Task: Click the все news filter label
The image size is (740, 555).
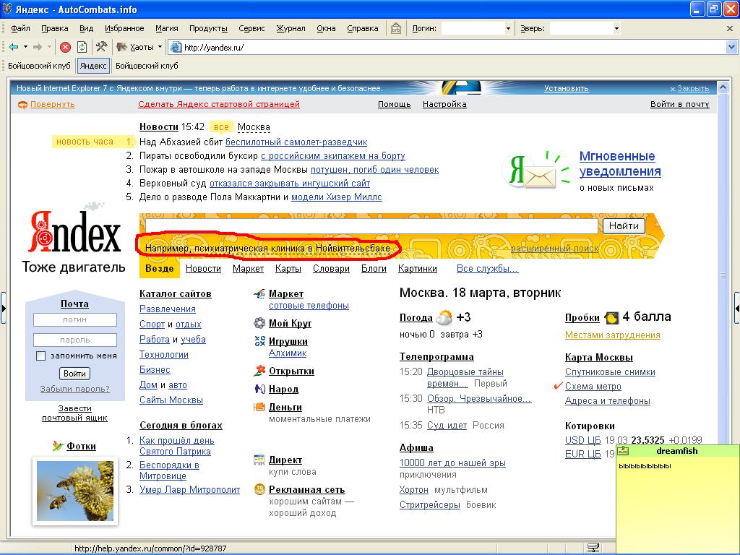Action: 221,127
